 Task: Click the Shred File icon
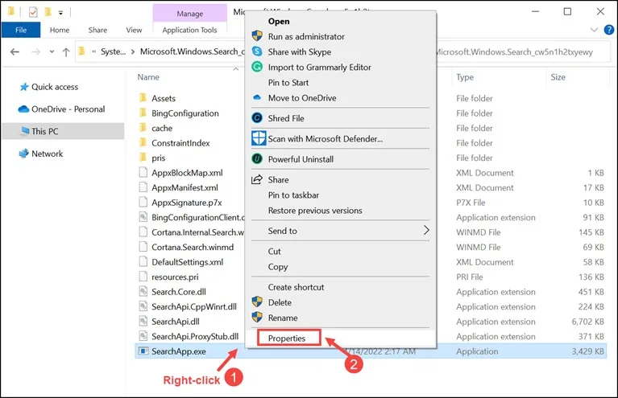tap(257, 118)
